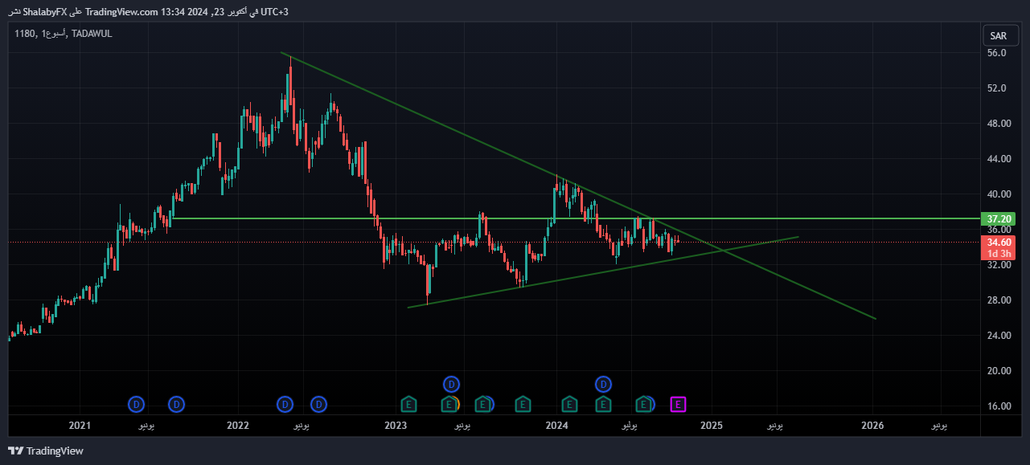Viewport: 1030px width, 465px height.
Task: Click the 56.0 price axis label
Action: point(997,53)
